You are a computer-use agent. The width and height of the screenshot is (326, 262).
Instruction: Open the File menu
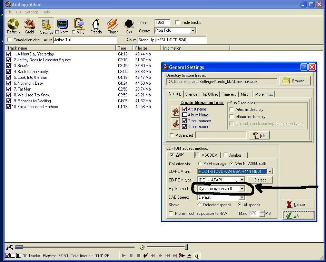pyautogui.click(x=9, y=12)
